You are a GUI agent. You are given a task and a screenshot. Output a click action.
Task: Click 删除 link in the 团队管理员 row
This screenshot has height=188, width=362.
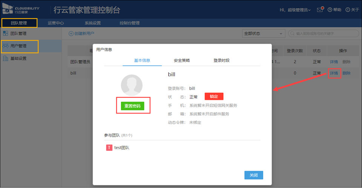tap(347, 62)
